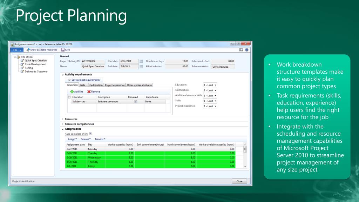Click the Save disk icon

[63, 50]
